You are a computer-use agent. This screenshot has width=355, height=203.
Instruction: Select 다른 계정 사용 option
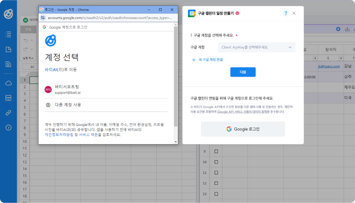(106, 105)
